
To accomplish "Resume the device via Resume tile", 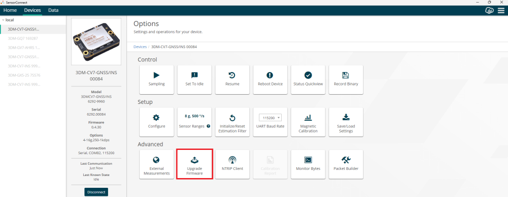I will coord(232,80).
